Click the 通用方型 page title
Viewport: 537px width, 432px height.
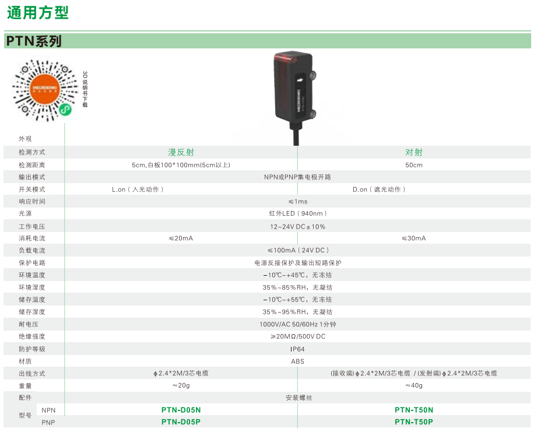pyautogui.click(x=38, y=13)
